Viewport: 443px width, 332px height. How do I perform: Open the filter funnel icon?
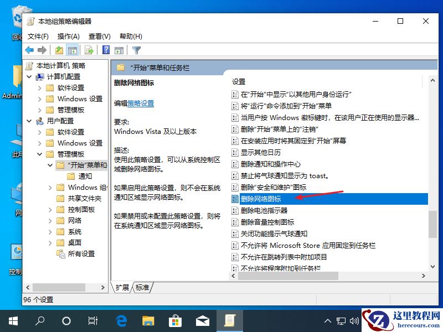136,50
